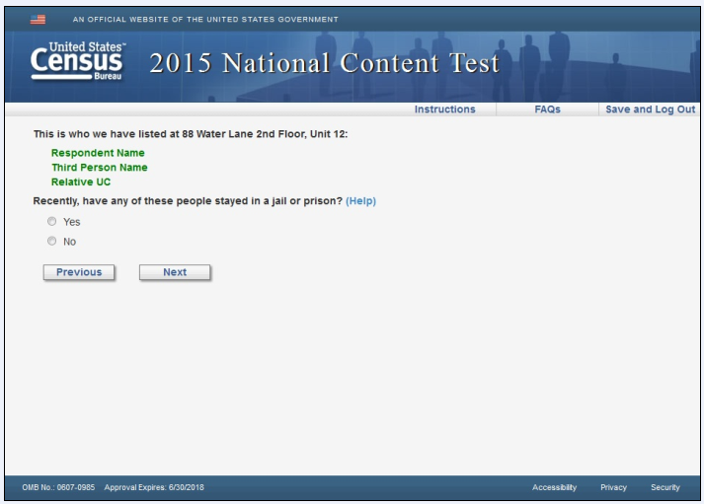Viewport: 704px width, 504px height.
Task: Open the Accessibility footer link
Action: (x=554, y=487)
